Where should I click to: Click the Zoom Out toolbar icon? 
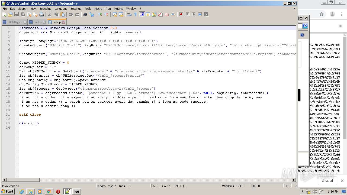pyautogui.click(x=106, y=14)
